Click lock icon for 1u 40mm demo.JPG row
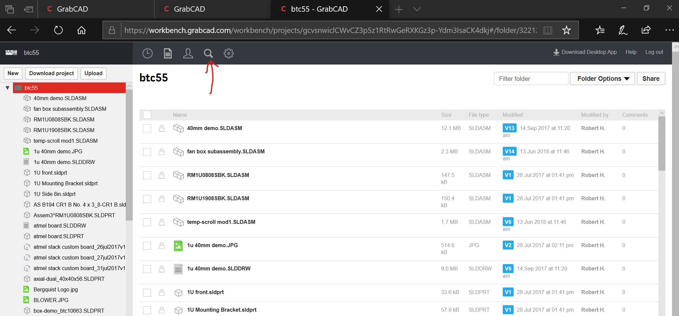 [162, 246]
